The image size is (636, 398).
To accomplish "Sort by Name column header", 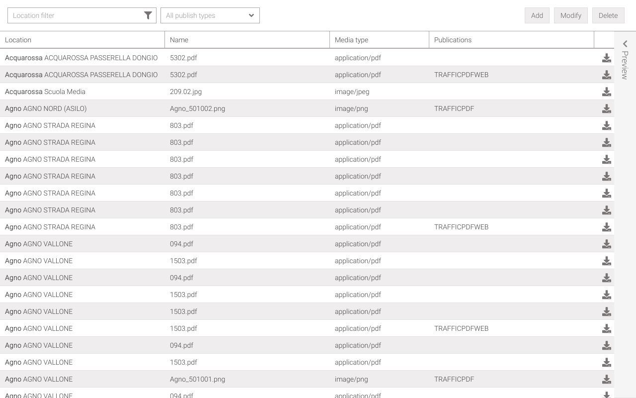I will 179,40.
